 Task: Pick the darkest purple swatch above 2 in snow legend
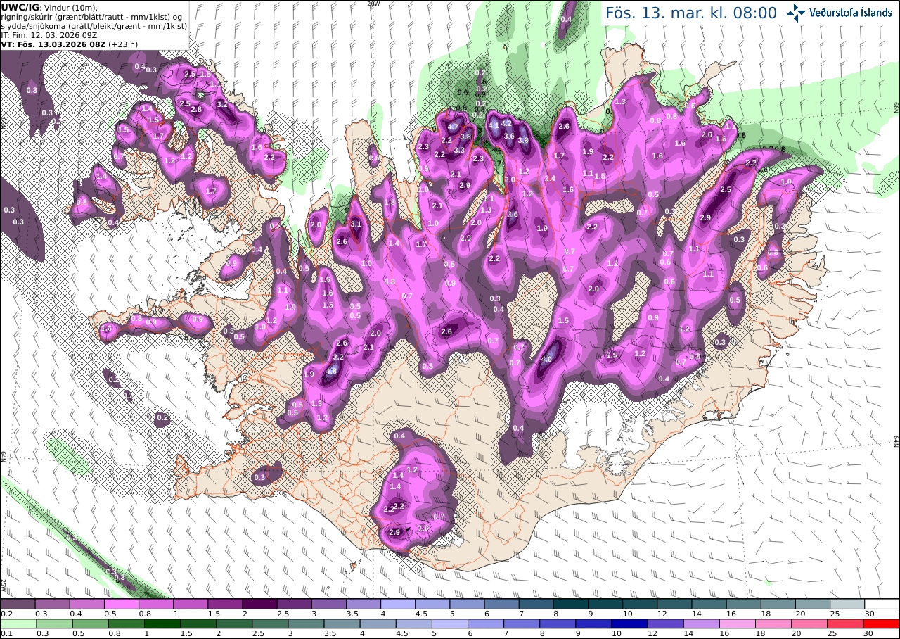(x=259, y=604)
